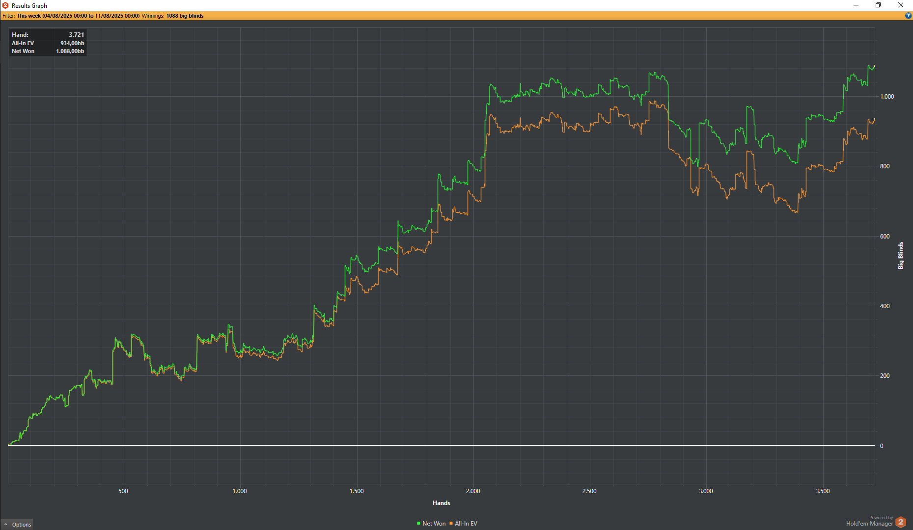
Task: Click the '400' big blinds y-axis label
Action: pyautogui.click(x=885, y=306)
